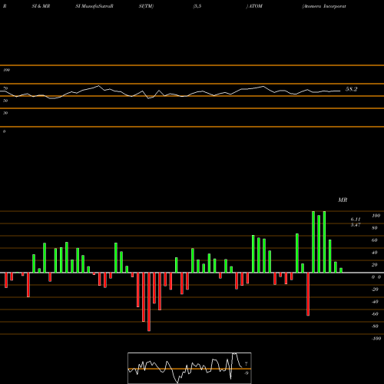This screenshot has height=384, width=384.
Task: Select the MR axis label '-80'
Action: click(375, 326)
